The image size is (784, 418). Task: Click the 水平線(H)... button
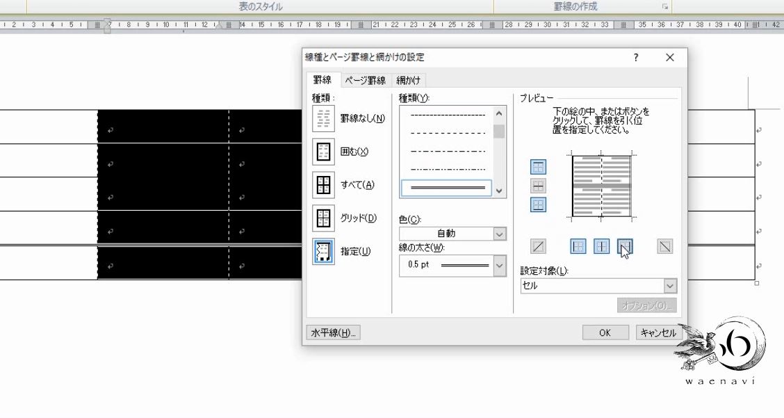click(x=333, y=332)
